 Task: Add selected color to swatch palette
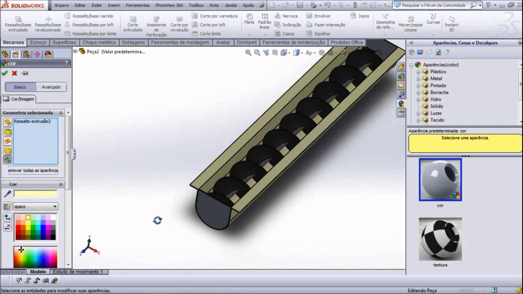point(7,217)
